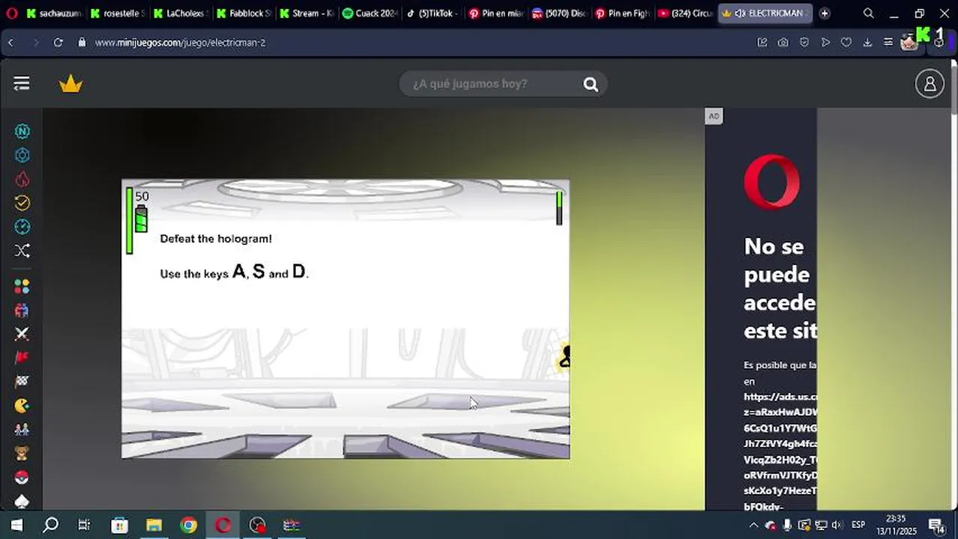The height and width of the screenshot is (539, 958).
Task: Click the muted volume tray icon
Action: tap(837, 525)
